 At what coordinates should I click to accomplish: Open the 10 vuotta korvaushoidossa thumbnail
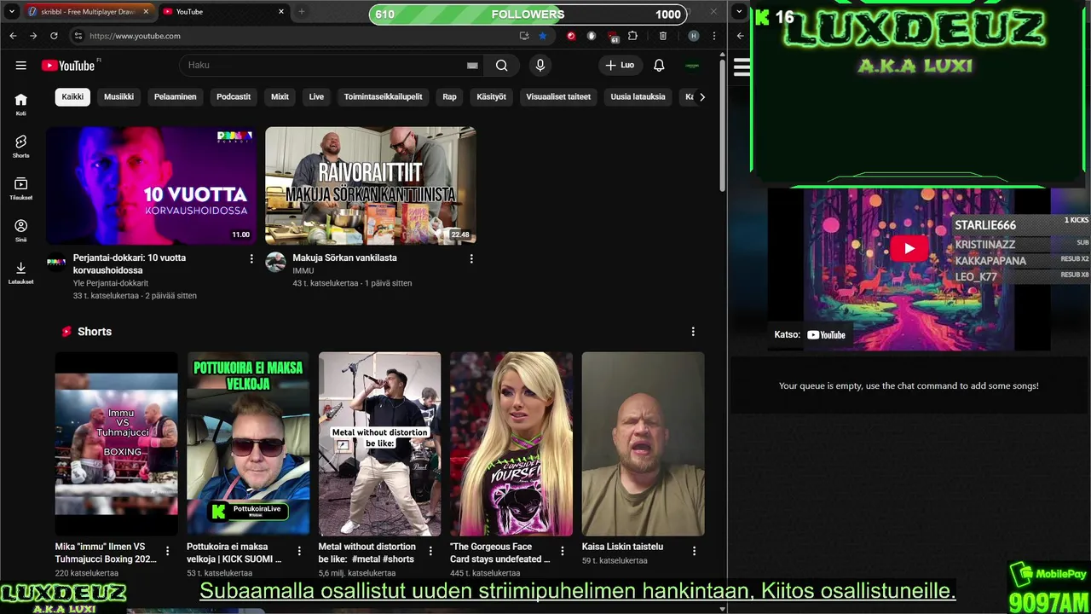pyautogui.click(x=152, y=185)
